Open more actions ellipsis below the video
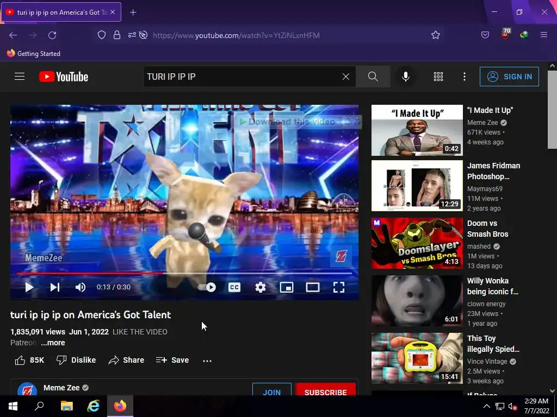Image resolution: width=557 pixels, height=417 pixels. (207, 361)
